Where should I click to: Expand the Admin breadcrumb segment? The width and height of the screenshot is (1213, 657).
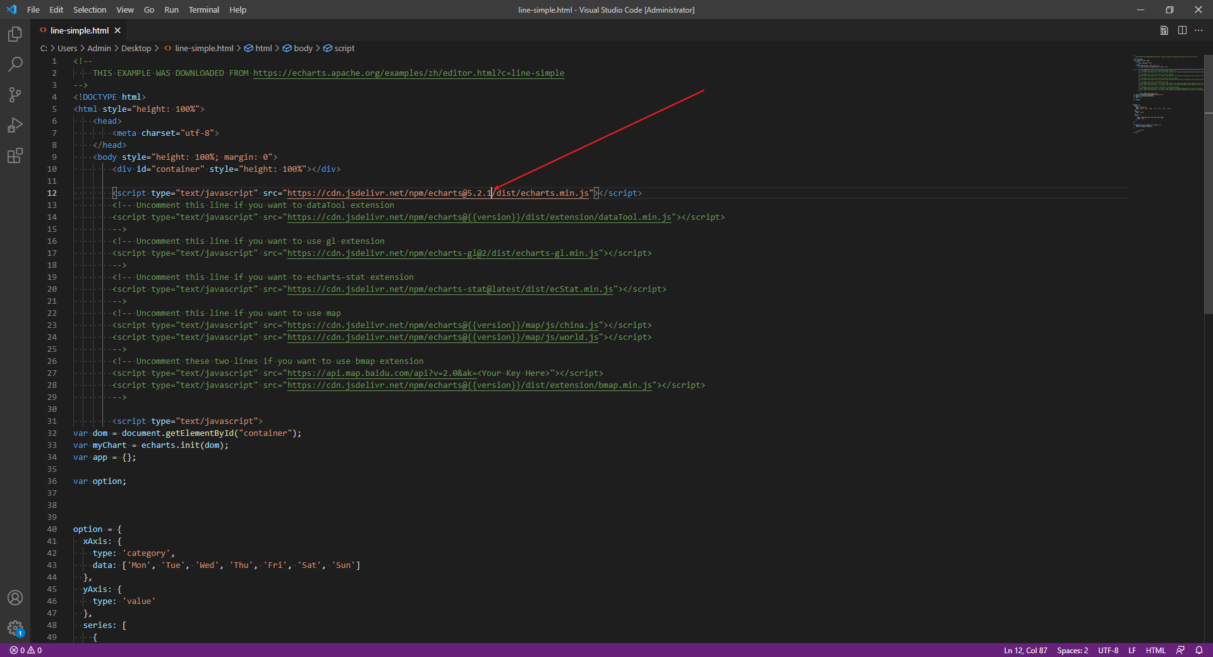99,48
